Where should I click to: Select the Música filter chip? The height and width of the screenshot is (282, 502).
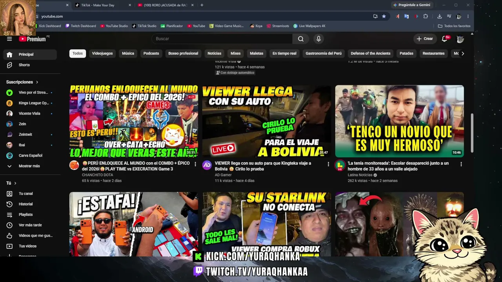[128, 53]
